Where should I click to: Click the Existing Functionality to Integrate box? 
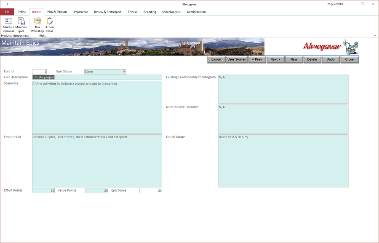(283, 89)
